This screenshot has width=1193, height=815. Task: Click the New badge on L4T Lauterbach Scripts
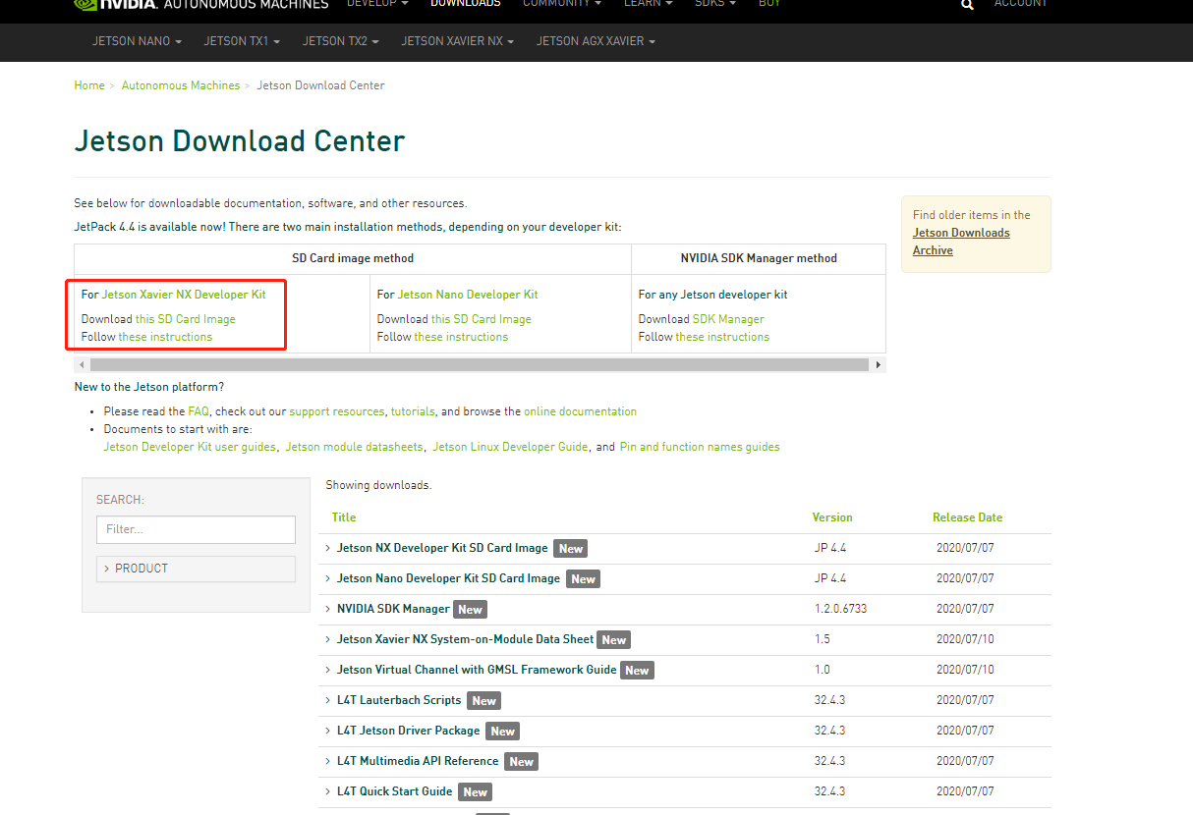coord(483,701)
